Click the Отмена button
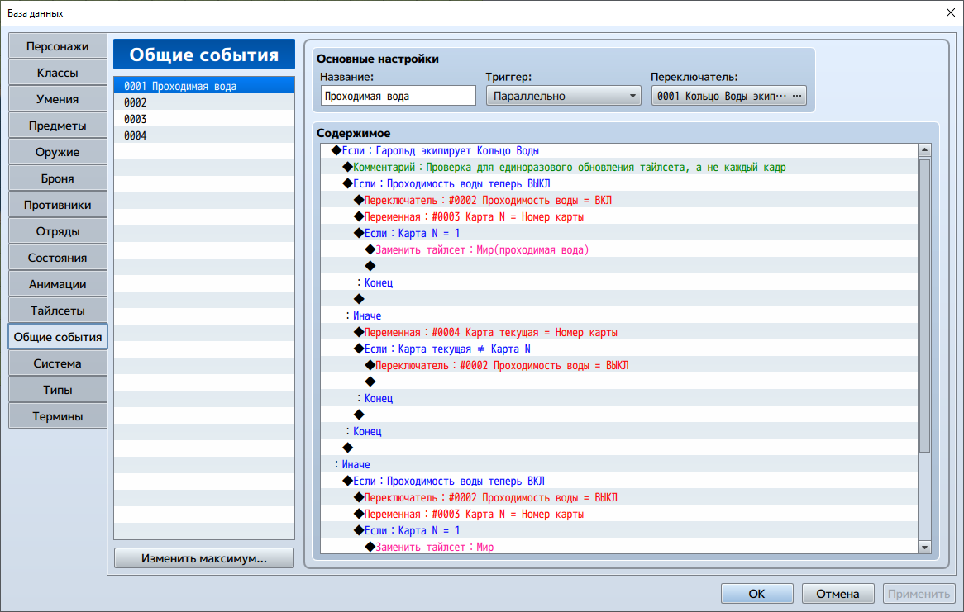Image resolution: width=964 pixels, height=612 pixels. (838, 594)
